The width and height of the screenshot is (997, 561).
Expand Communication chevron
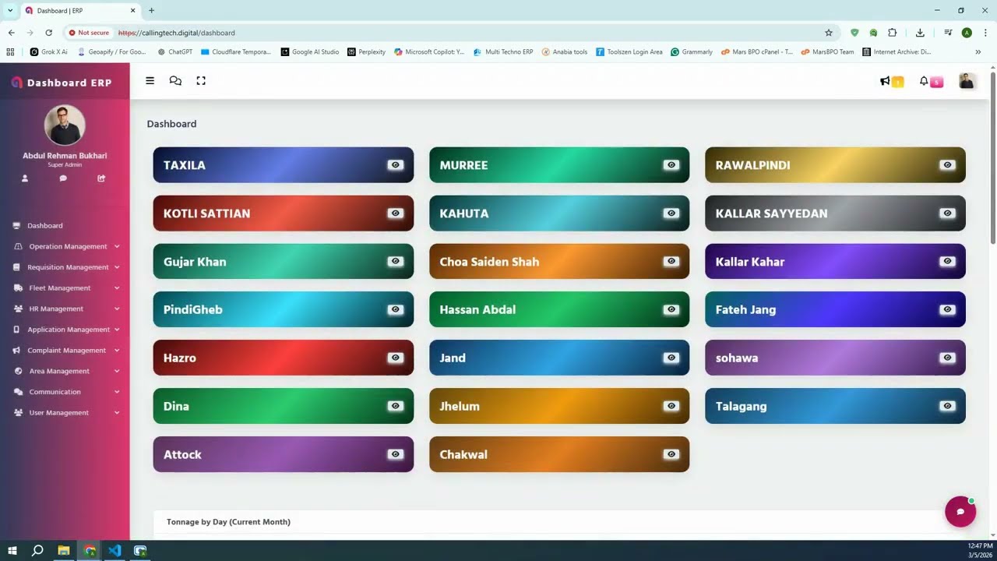tap(117, 392)
